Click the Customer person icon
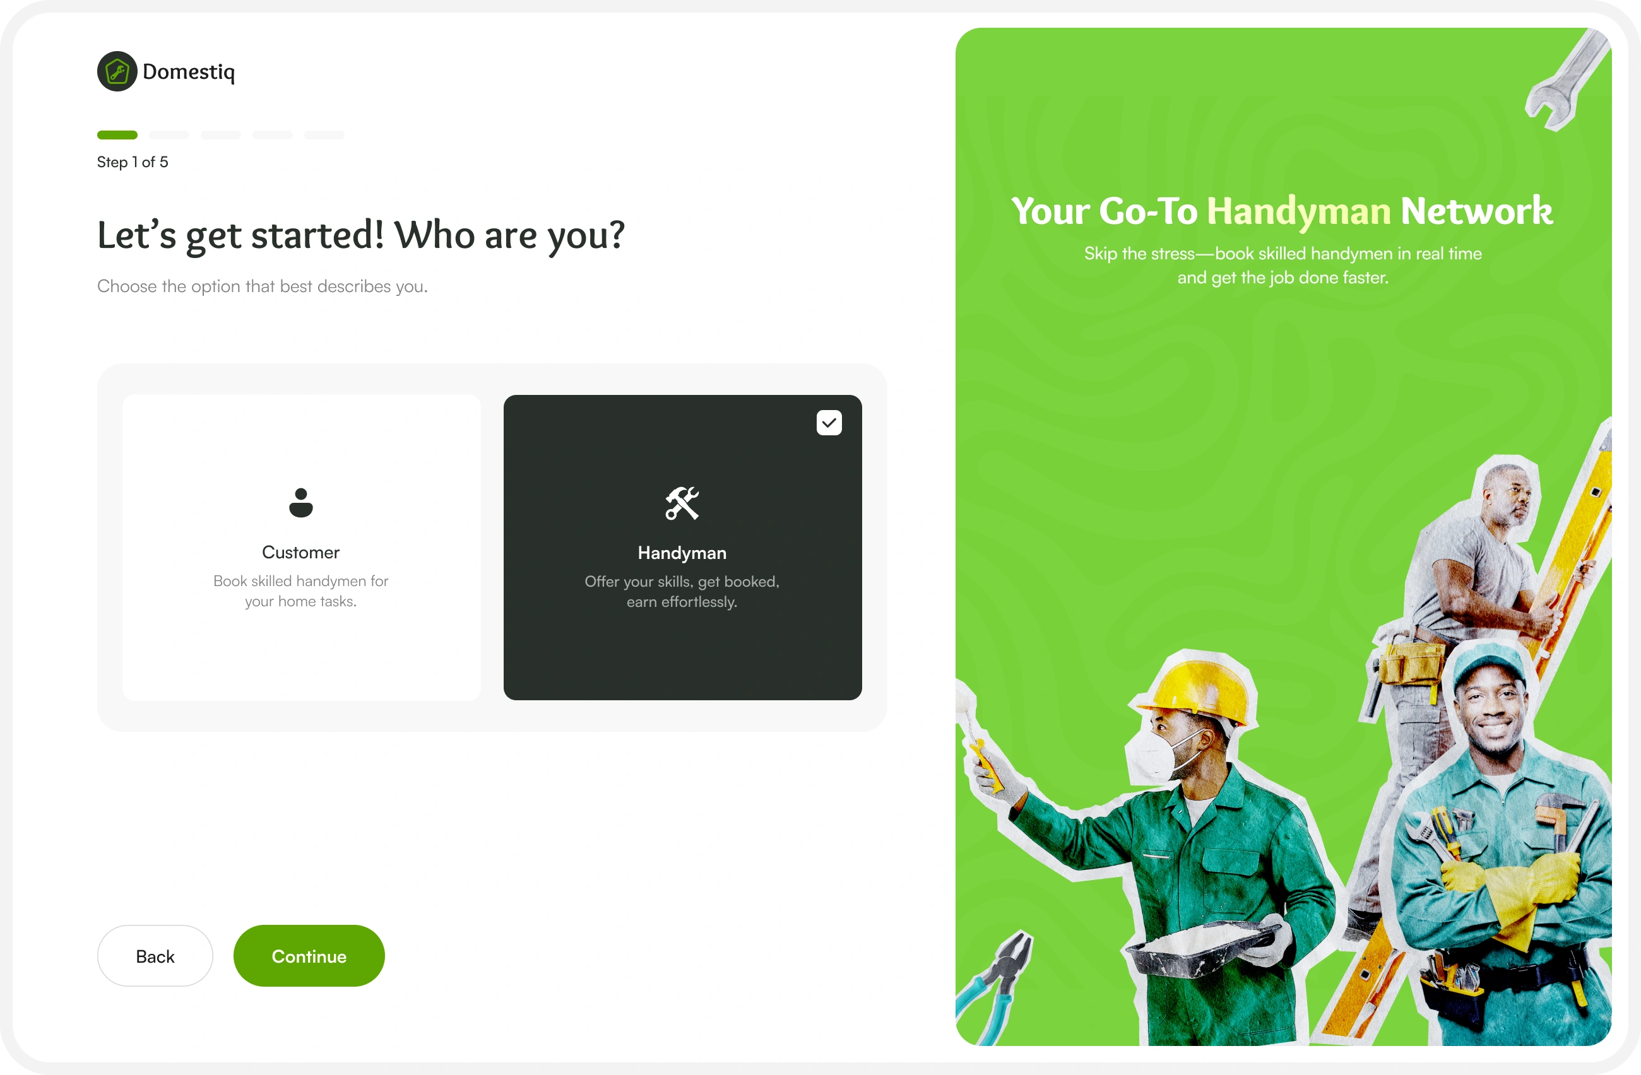Image resolution: width=1641 pixels, height=1075 pixels. pos(300,502)
